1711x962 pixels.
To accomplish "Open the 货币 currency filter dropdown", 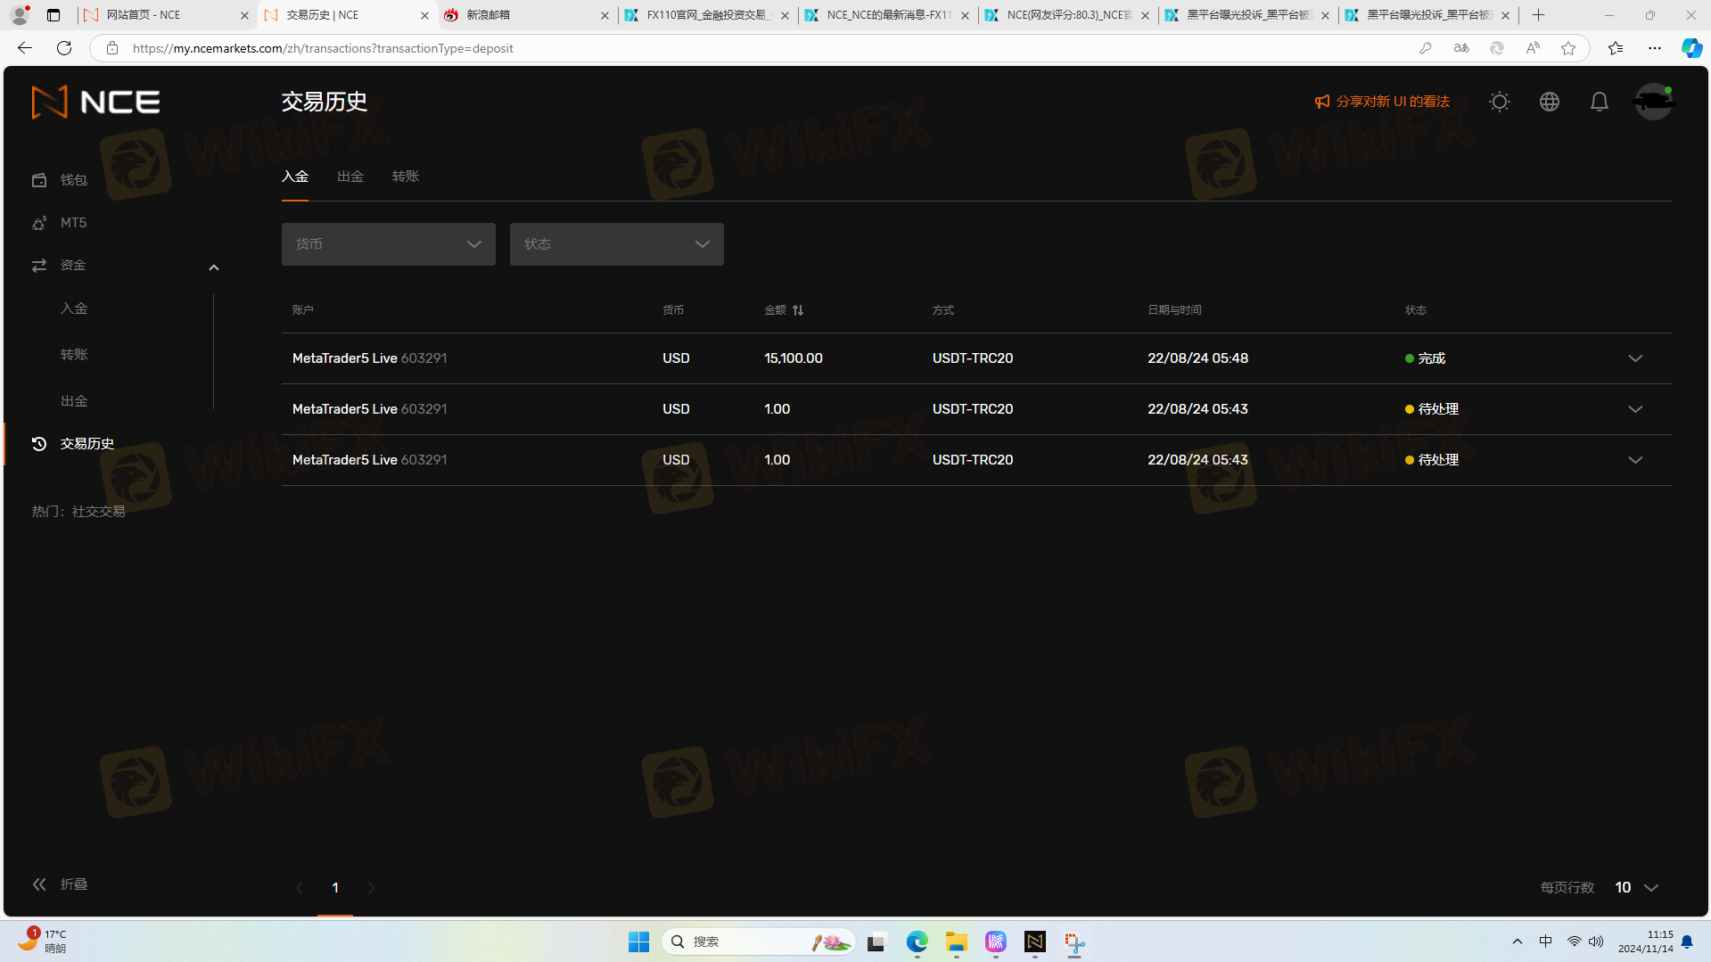I will pos(389,244).
